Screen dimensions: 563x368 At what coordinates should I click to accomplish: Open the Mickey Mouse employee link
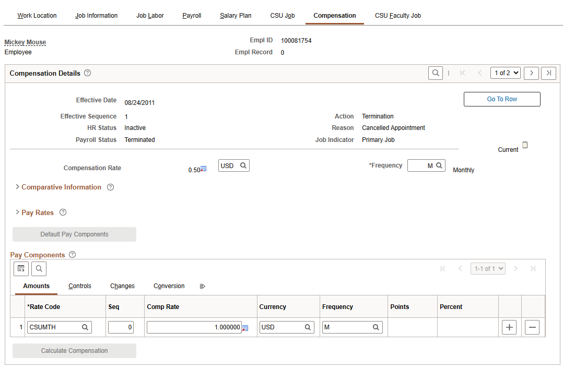point(25,42)
